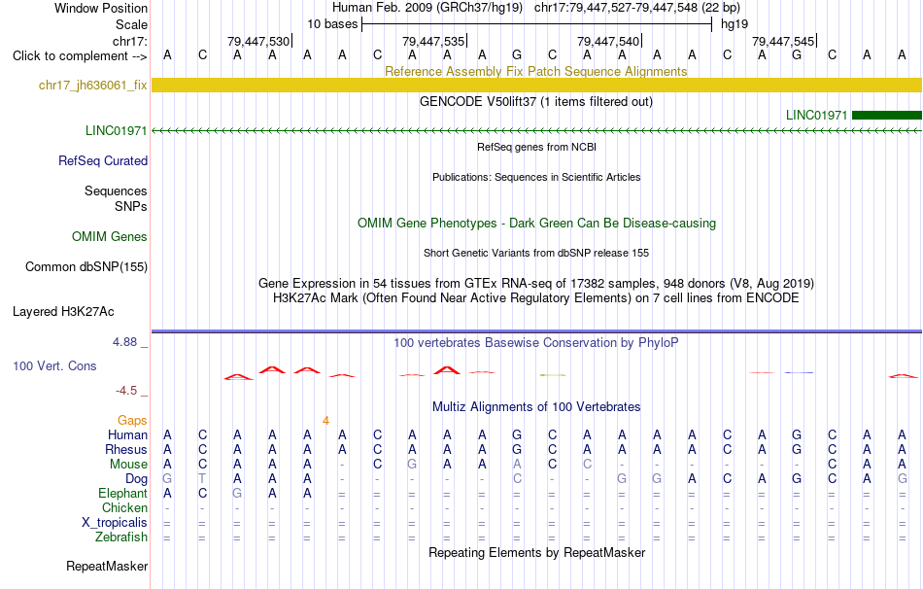Click 'RefSeq genes from NCBI' title
The width and height of the screenshot is (923, 589).
536,147
